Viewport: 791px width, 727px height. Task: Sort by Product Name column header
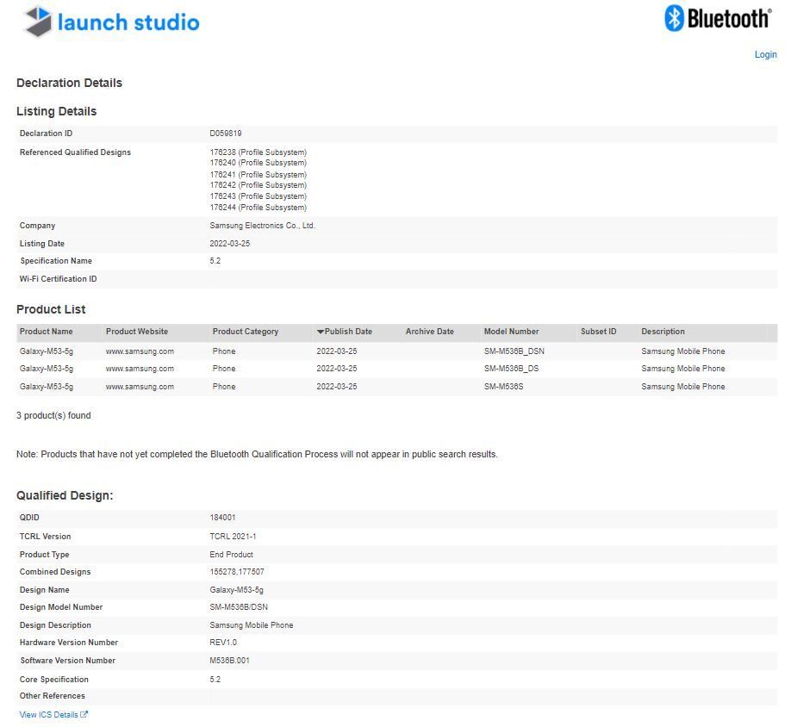point(46,332)
